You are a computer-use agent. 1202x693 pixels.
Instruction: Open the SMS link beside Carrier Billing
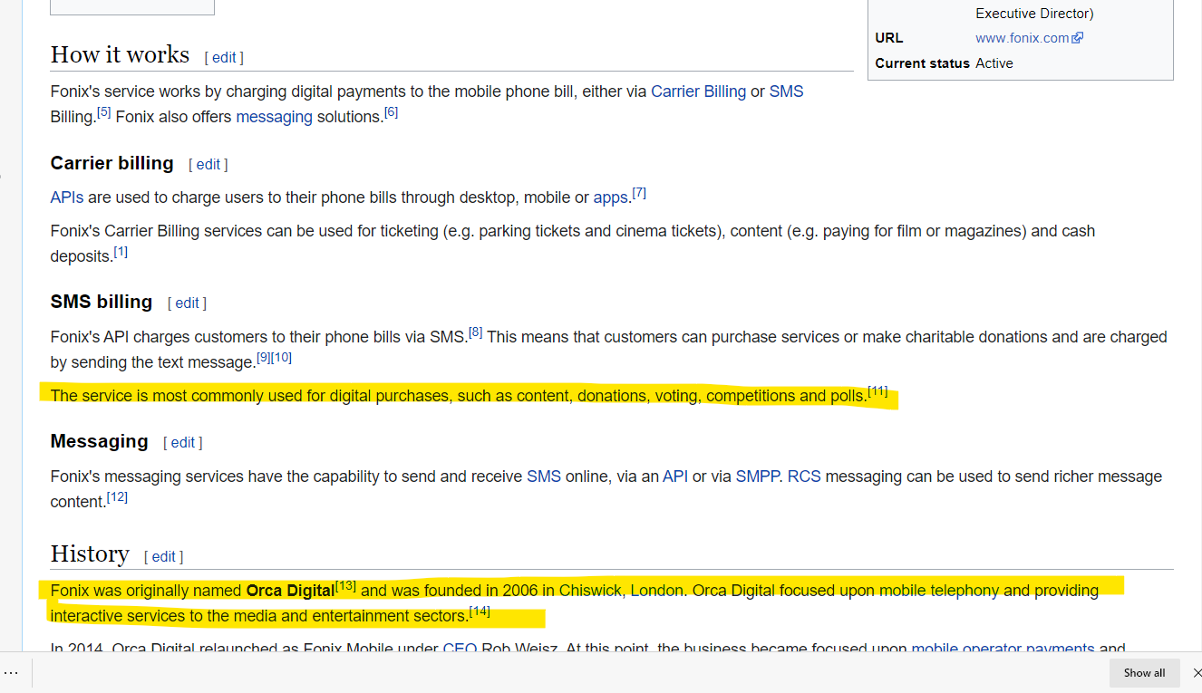[x=786, y=91]
